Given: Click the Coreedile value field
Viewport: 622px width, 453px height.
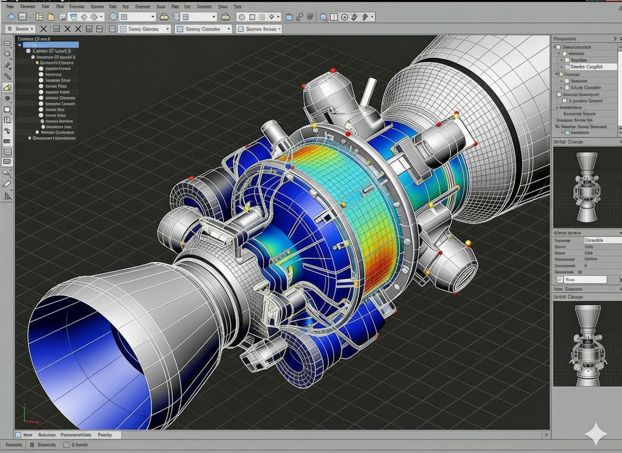Looking at the screenshot, I should (x=603, y=240).
